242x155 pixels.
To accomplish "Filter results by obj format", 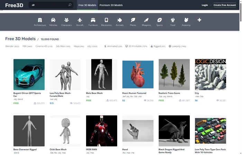I will click(92, 46).
